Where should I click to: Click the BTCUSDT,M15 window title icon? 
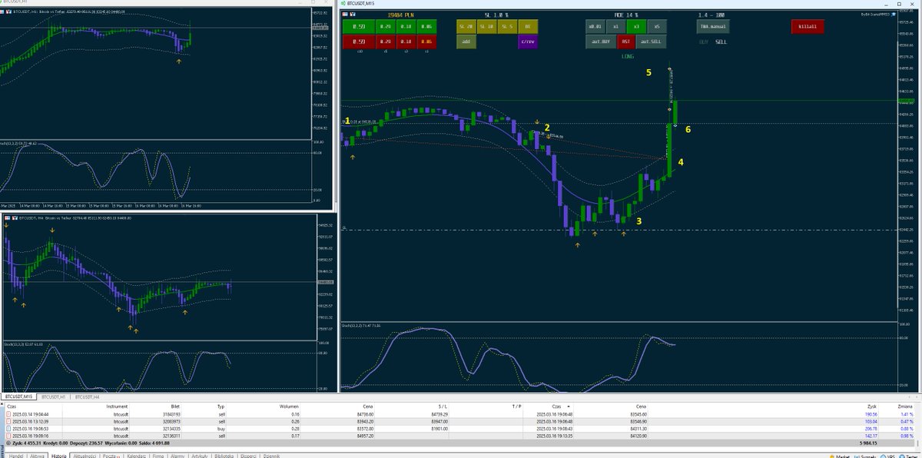point(343,3)
